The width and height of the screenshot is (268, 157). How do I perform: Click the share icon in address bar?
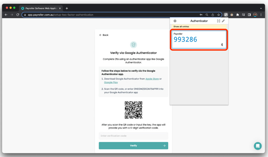(x=213, y=15)
